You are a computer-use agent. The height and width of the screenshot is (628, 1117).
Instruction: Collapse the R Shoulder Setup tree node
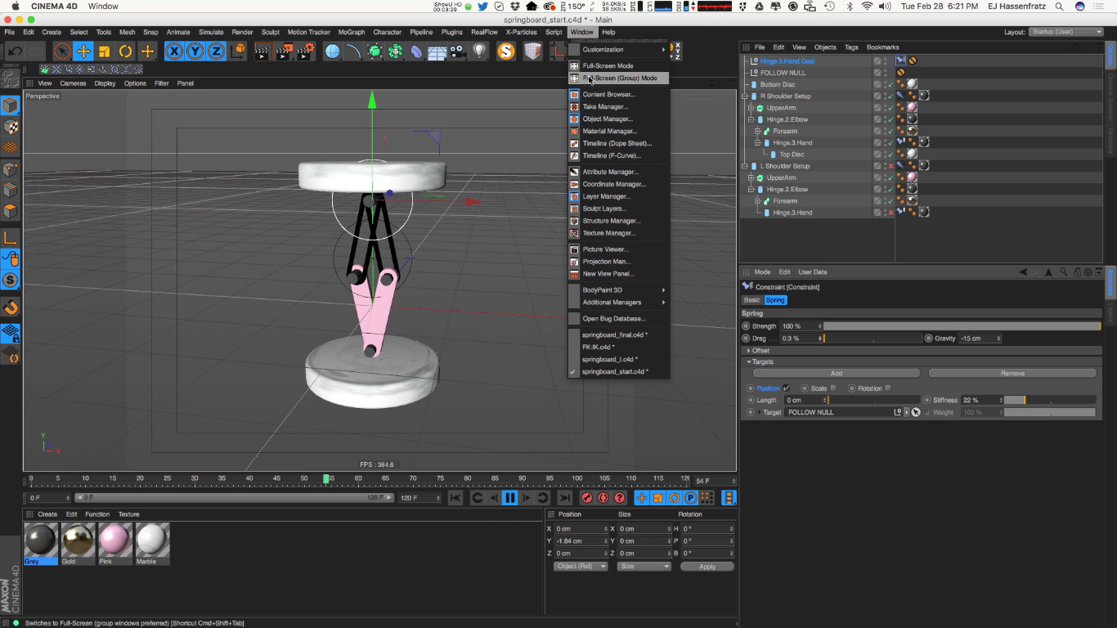(x=745, y=96)
